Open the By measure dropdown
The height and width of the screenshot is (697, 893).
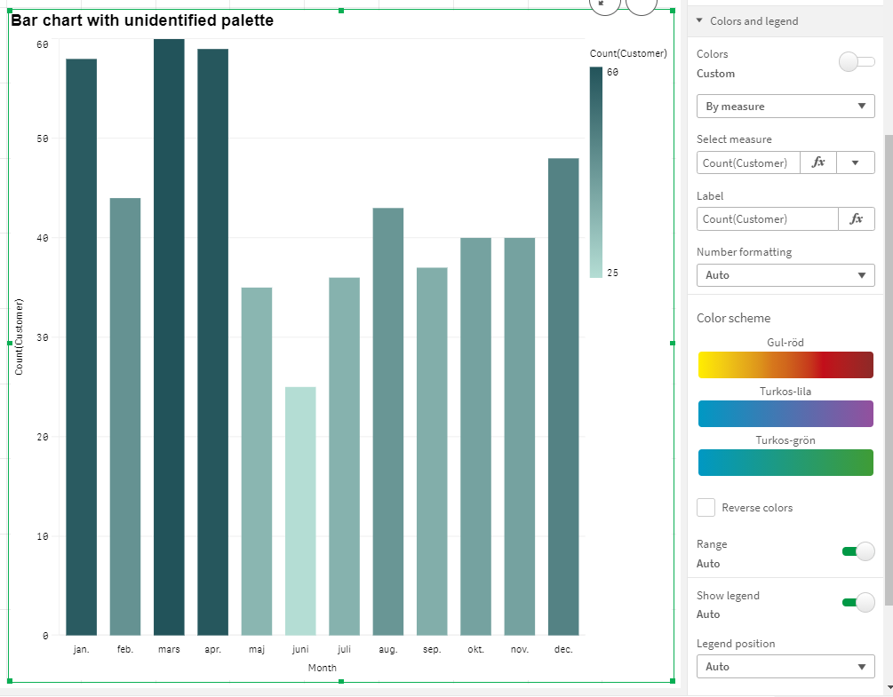pyautogui.click(x=785, y=106)
